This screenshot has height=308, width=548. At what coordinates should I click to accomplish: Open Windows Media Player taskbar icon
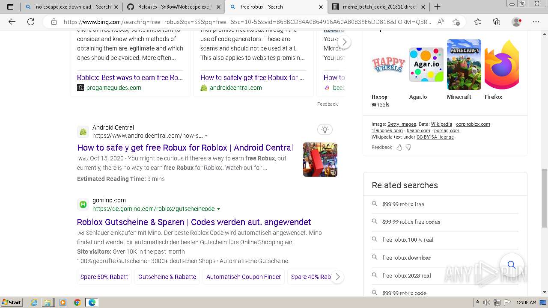63,302
